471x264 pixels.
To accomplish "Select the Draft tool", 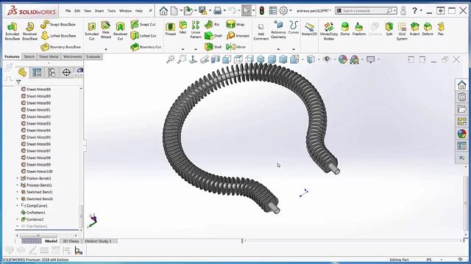I will 213,36.
